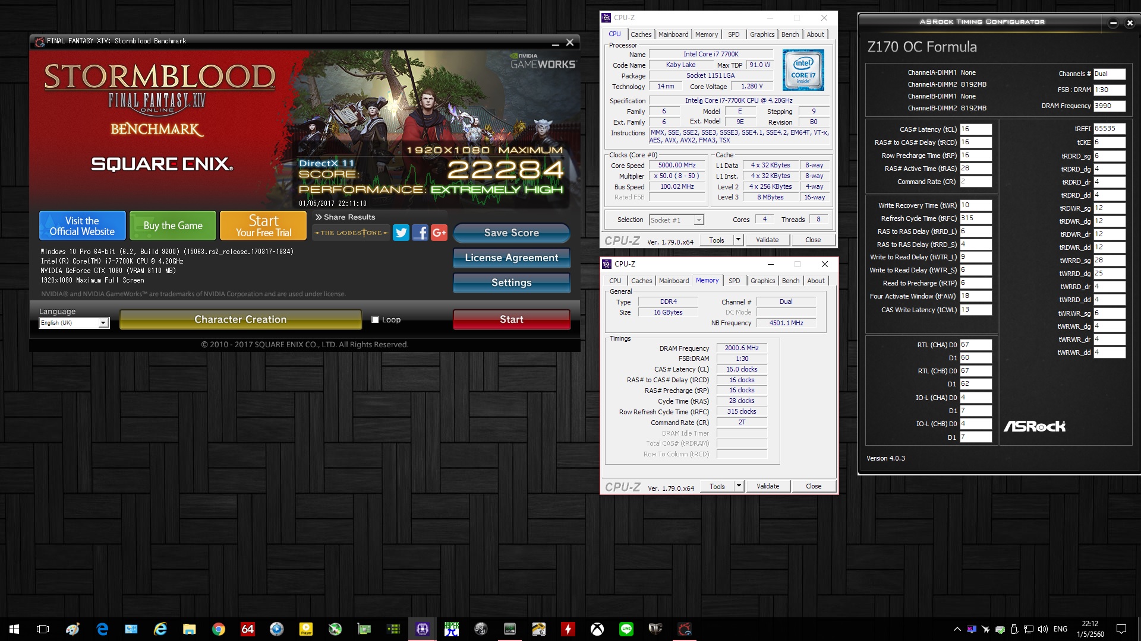Open benchmark Settings

pos(511,283)
